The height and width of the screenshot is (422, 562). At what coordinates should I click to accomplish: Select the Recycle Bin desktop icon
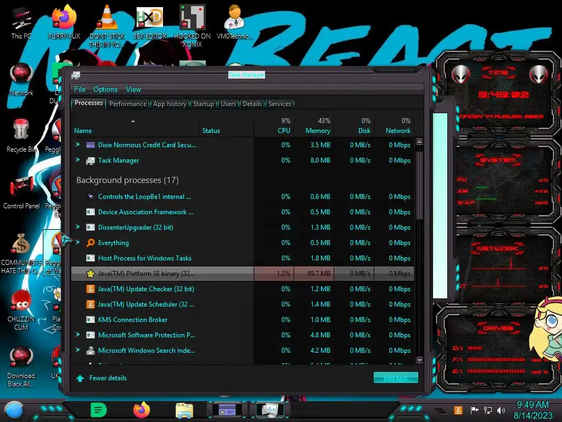[21, 136]
